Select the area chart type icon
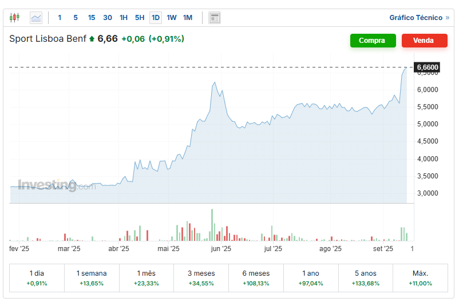Screen dimensions: 459x302 pyautogui.click(x=36, y=18)
